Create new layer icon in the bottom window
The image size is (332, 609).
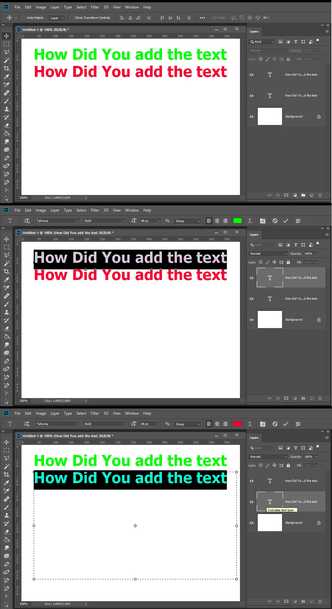click(311, 602)
